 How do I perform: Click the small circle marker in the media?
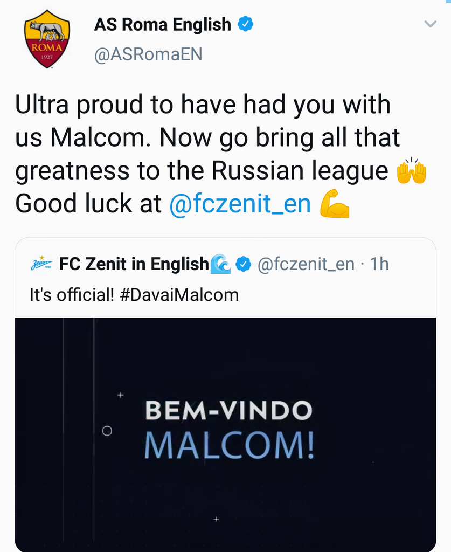(107, 431)
